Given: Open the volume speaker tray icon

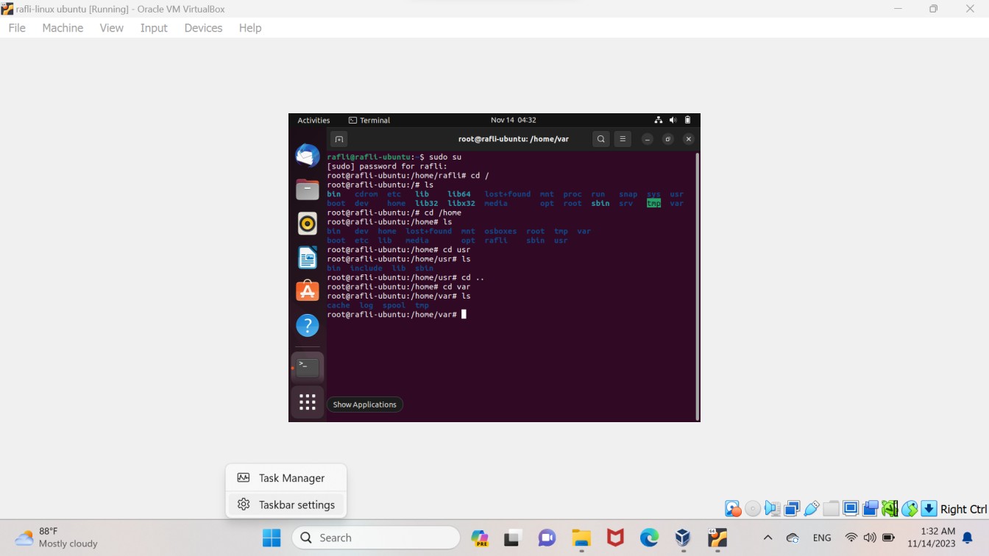Looking at the screenshot, I should (x=870, y=538).
